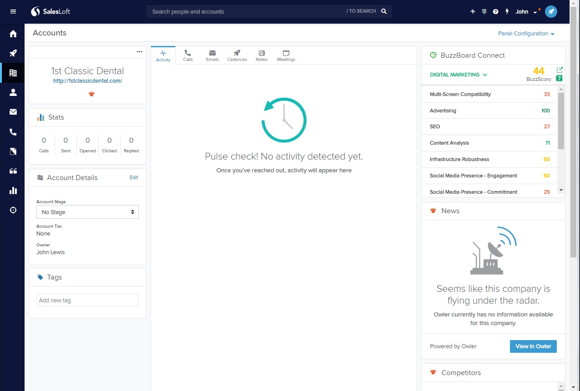
Task: Select Social Media Presence - Commitment row
Action: pos(489,191)
